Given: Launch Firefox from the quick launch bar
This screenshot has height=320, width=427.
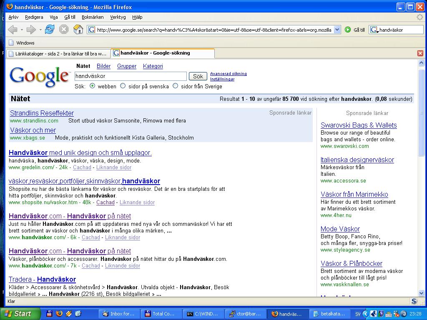Looking at the screenshot, I should (59, 314).
